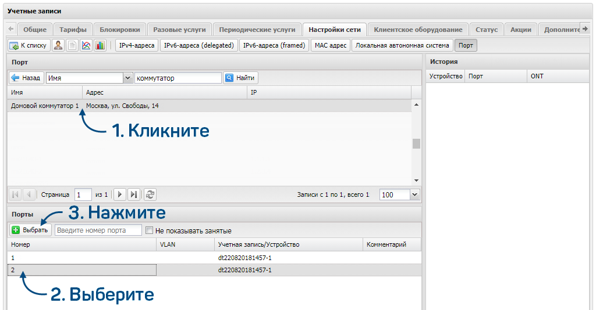Select port row number 2

click(x=214, y=270)
